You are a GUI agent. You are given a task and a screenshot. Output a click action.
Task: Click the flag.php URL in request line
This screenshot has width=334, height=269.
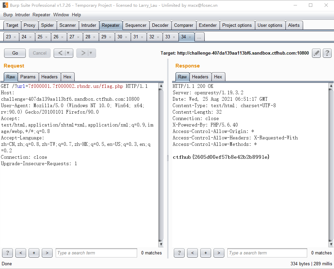pos(76,86)
